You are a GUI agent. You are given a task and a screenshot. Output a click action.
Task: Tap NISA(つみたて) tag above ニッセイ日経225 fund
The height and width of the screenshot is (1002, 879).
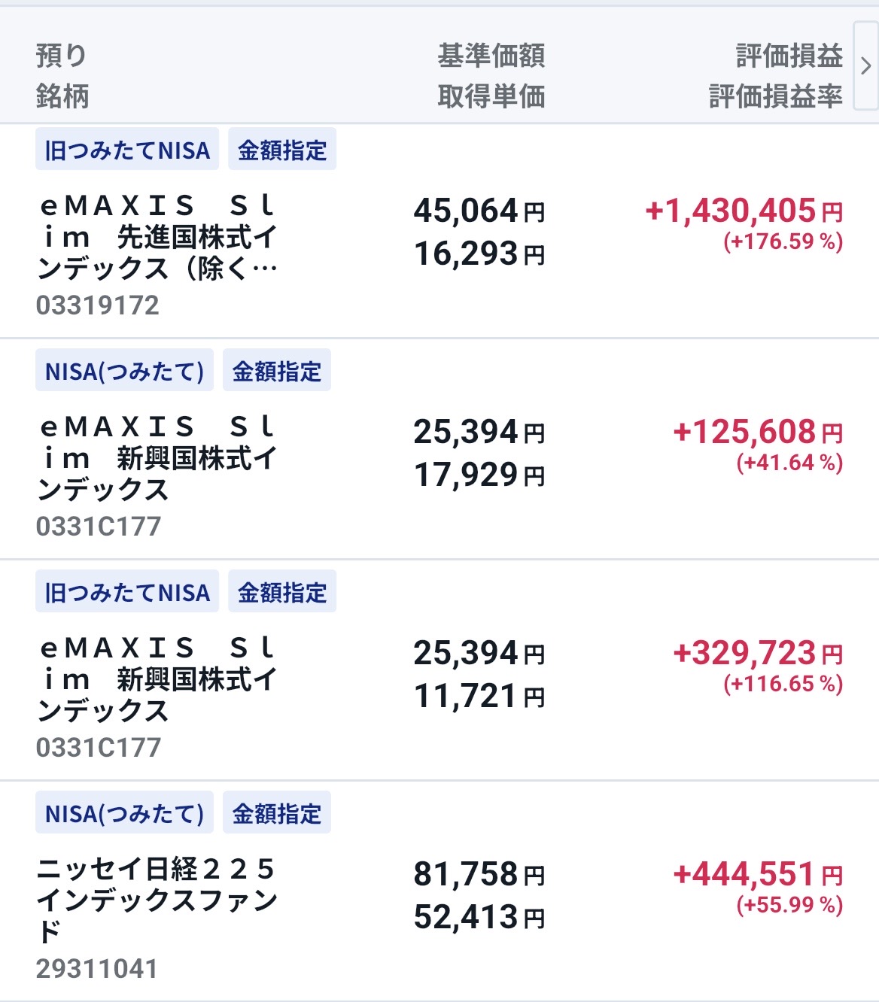124,812
